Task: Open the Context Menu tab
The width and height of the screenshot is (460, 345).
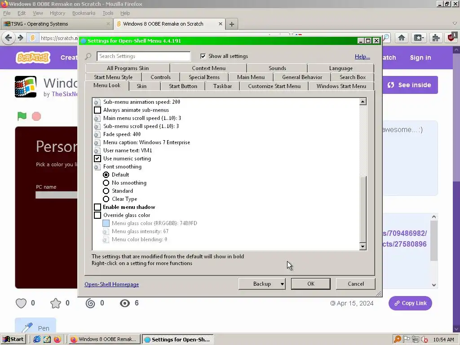Action: coord(208,68)
